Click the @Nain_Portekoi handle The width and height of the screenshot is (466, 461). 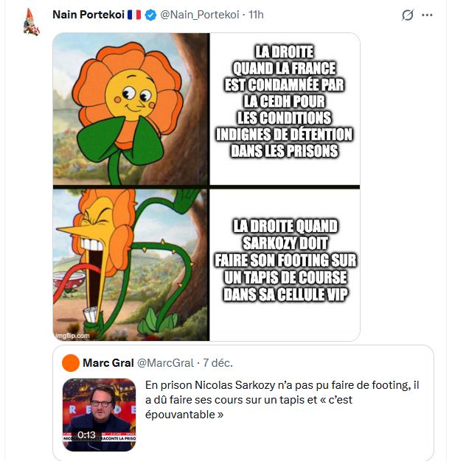[x=199, y=15]
